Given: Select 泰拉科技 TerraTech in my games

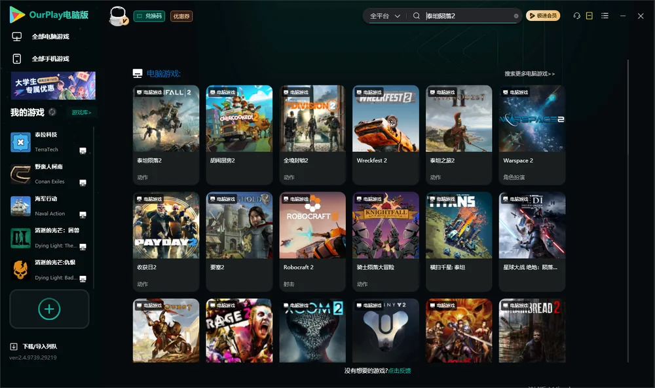Looking at the screenshot, I should point(48,142).
